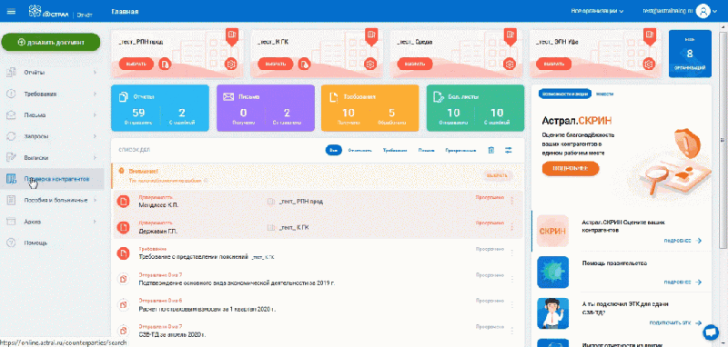
Task: Switch to the Новости tab
Action: pos(604,94)
